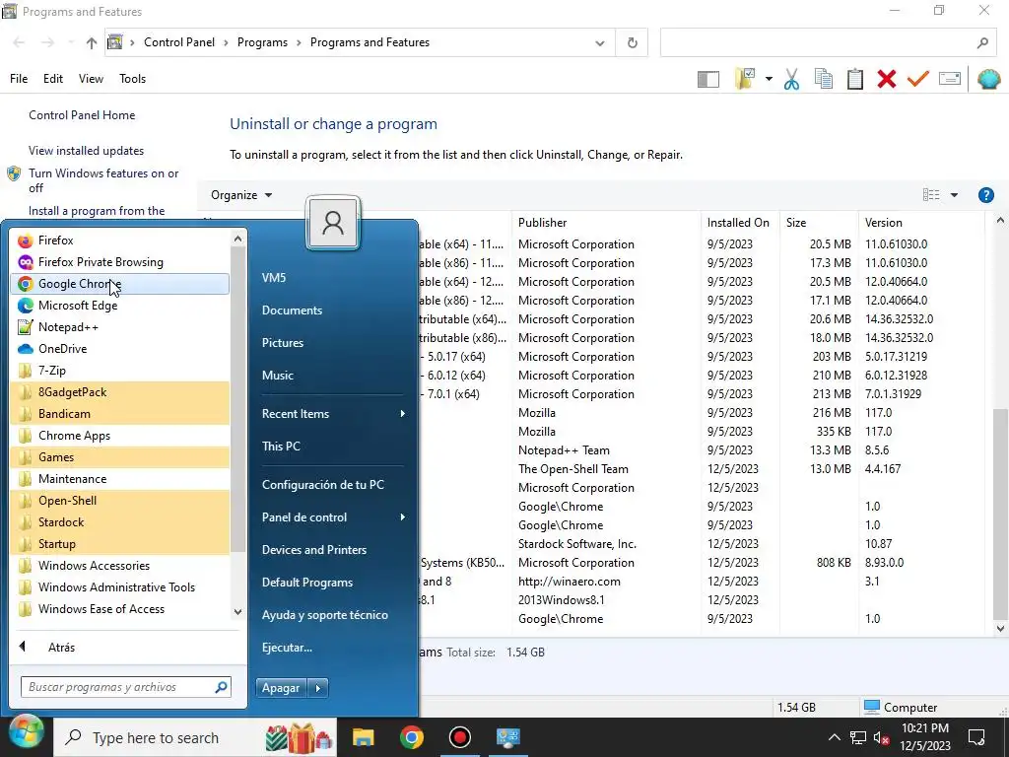Open Microsoft Edge from start menu
Viewport: 1009px width, 757px height.
tap(119, 306)
